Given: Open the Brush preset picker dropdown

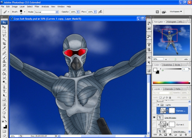Looking at the screenshot, I should [25, 12].
